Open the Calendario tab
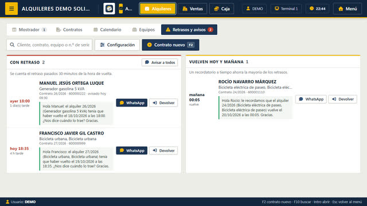The image size is (367, 206). point(107,30)
